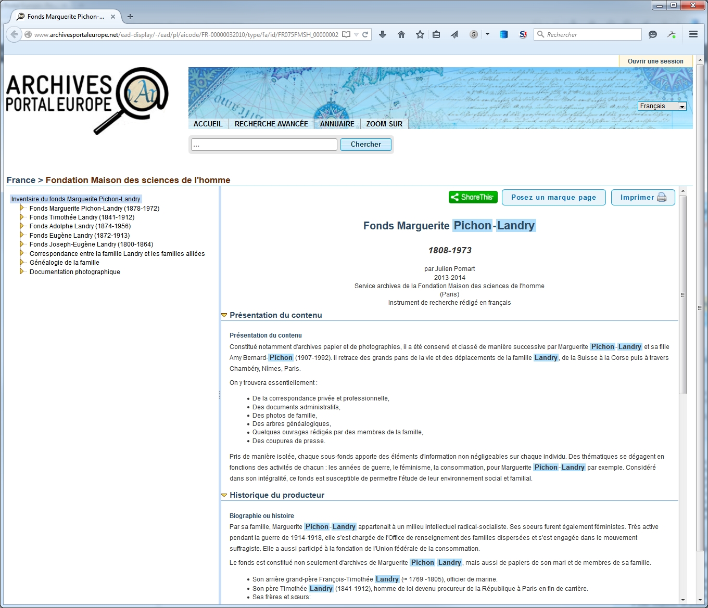Image resolution: width=708 pixels, height=608 pixels.
Task: Click the portal search text field
Action: click(x=264, y=145)
